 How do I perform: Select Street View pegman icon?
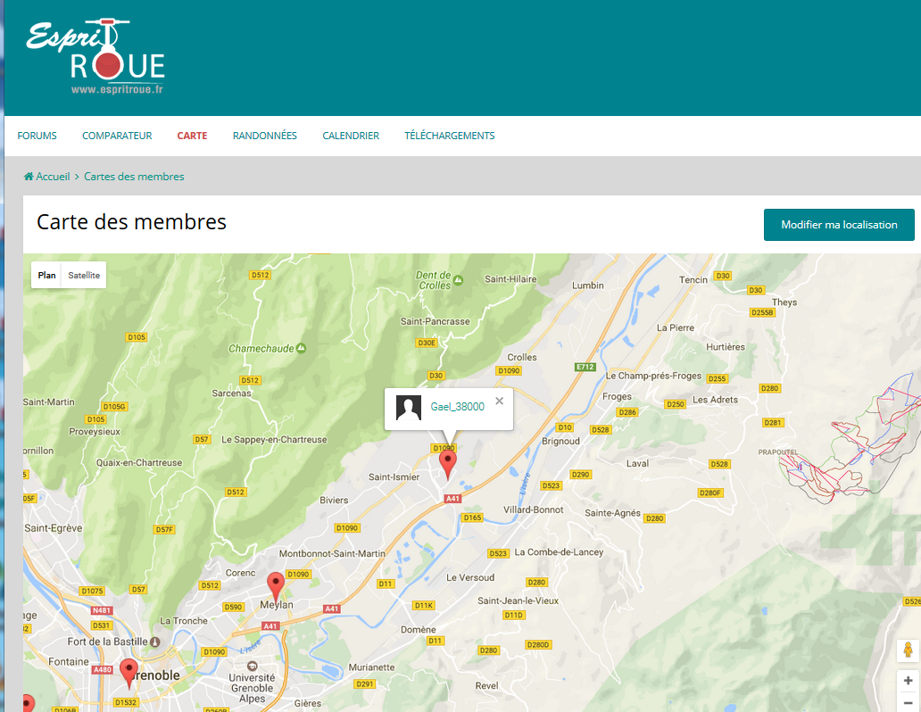pyautogui.click(x=908, y=650)
